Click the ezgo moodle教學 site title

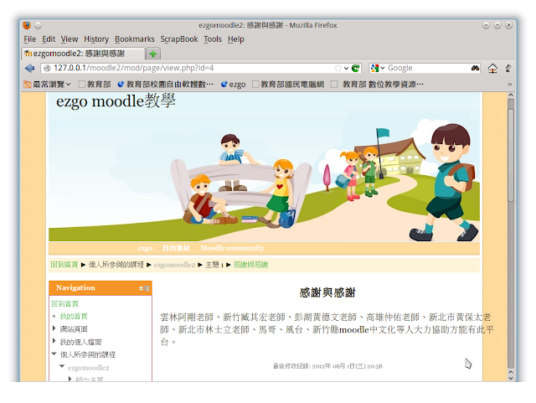pos(116,101)
